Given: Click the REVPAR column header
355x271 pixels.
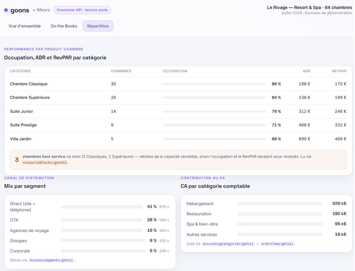Looking at the screenshot, I should click(x=339, y=71).
